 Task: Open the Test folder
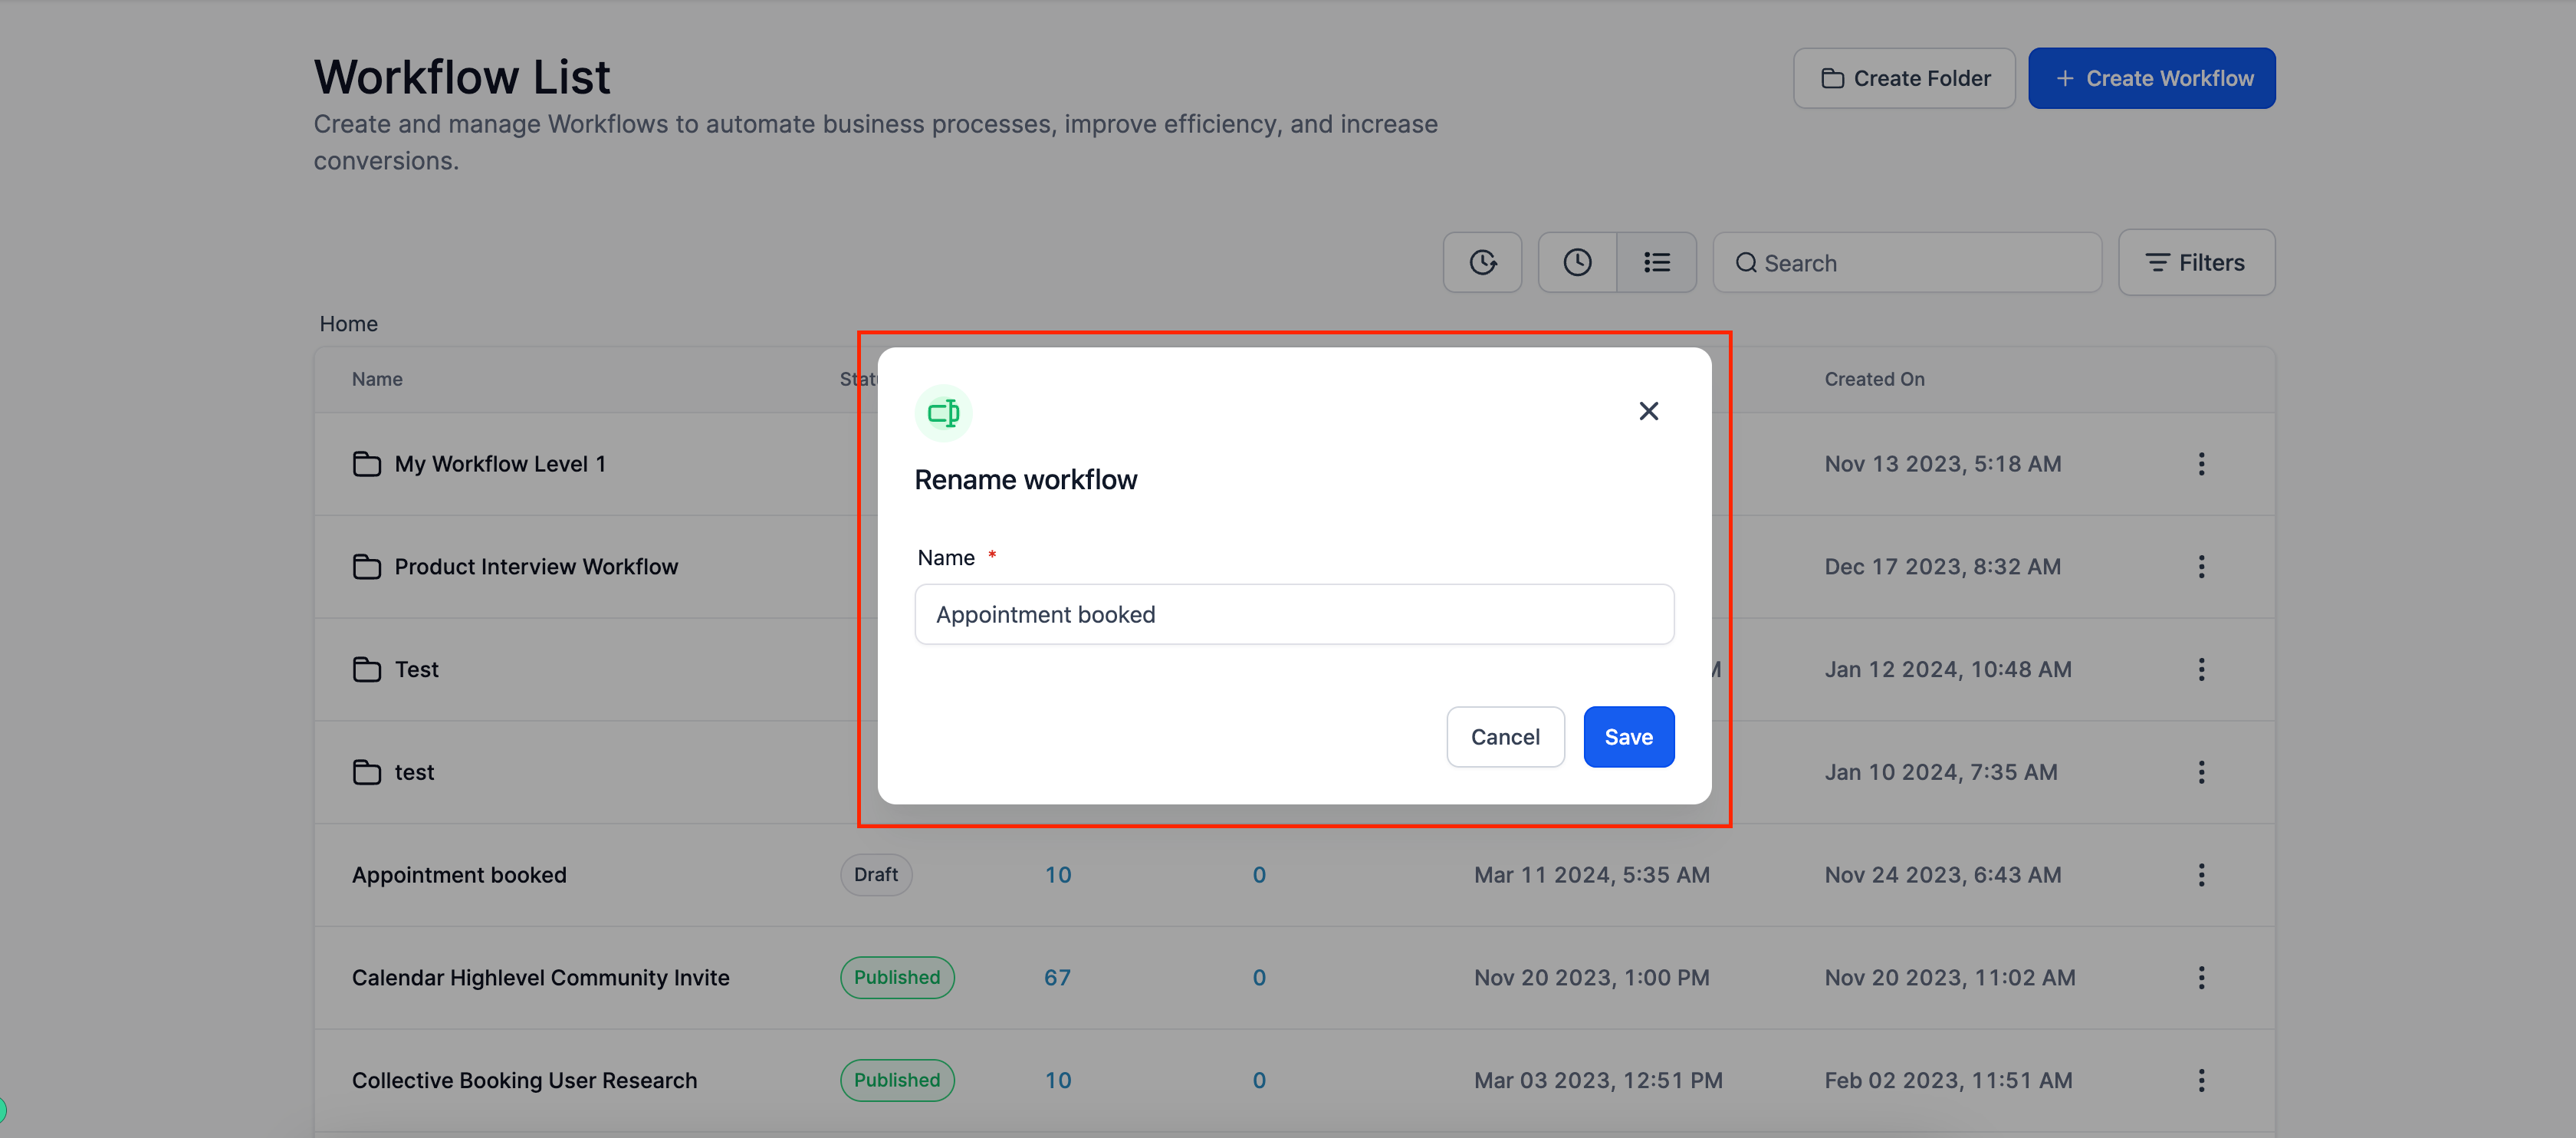[x=416, y=669]
